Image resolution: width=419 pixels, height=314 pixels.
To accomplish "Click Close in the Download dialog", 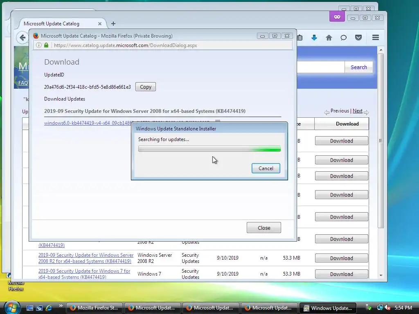I will (x=264, y=228).
